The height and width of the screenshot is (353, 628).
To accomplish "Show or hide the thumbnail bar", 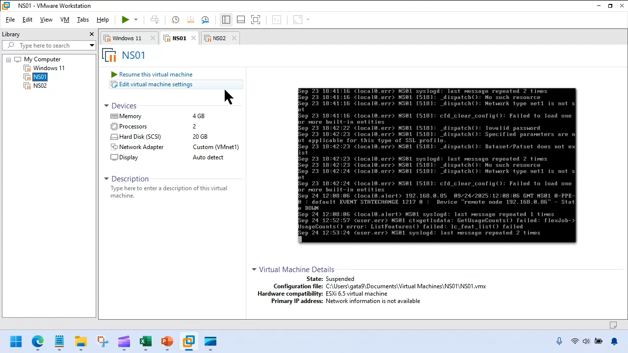I will (241, 20).
